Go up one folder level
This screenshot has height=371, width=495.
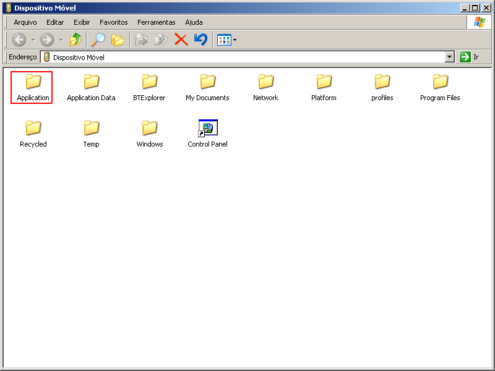pyautogui.click(x=75, y=40)
